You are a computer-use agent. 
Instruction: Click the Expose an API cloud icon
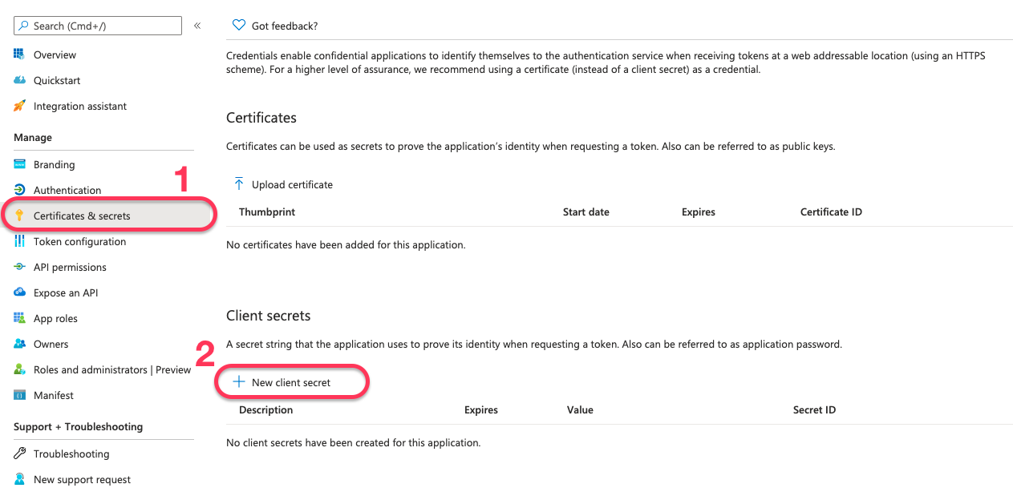point(20,293)
